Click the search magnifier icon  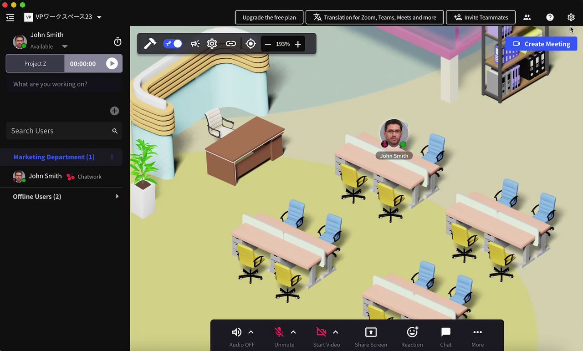[115, 131]
